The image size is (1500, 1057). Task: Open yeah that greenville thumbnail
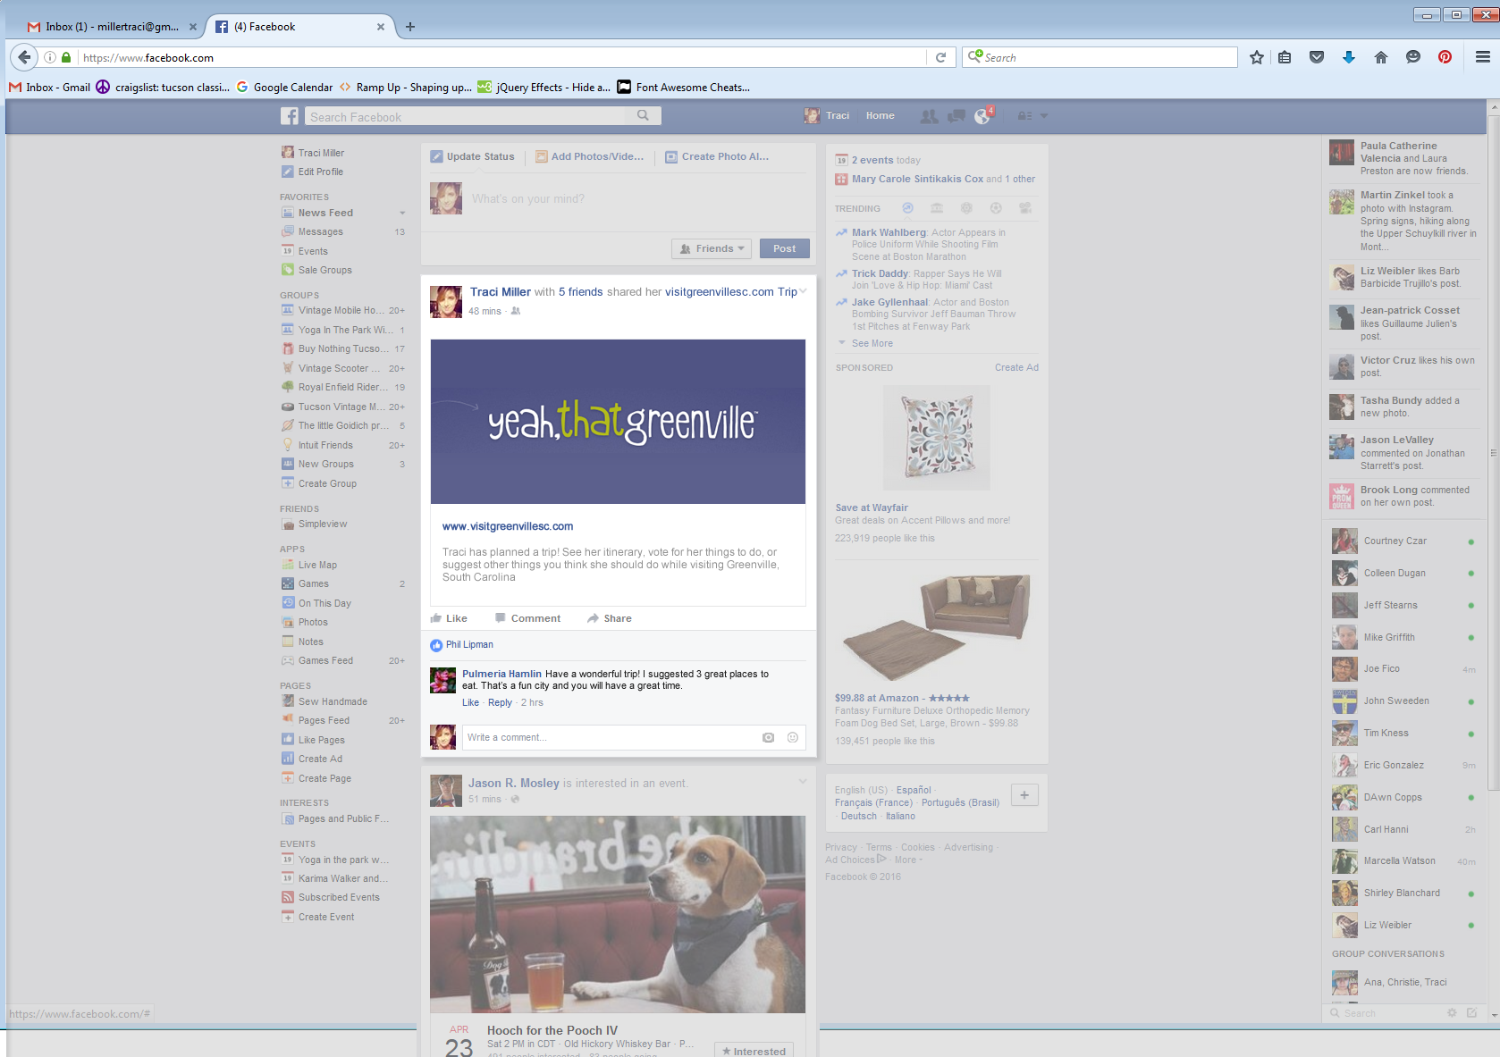coord(618,422)
